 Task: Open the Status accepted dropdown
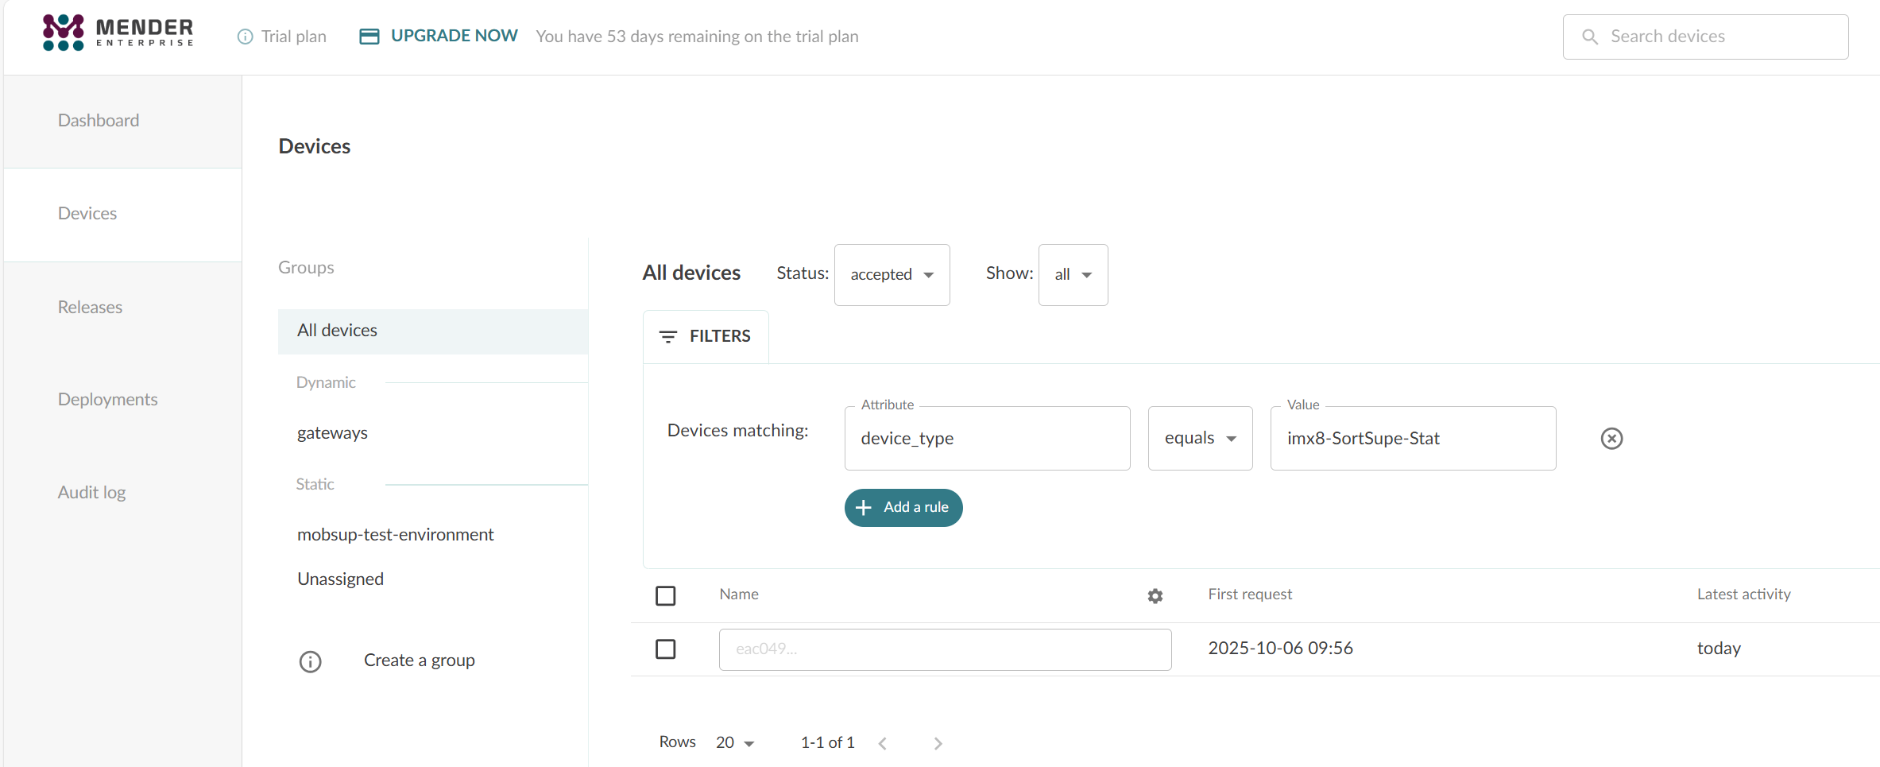coord(892,275)
